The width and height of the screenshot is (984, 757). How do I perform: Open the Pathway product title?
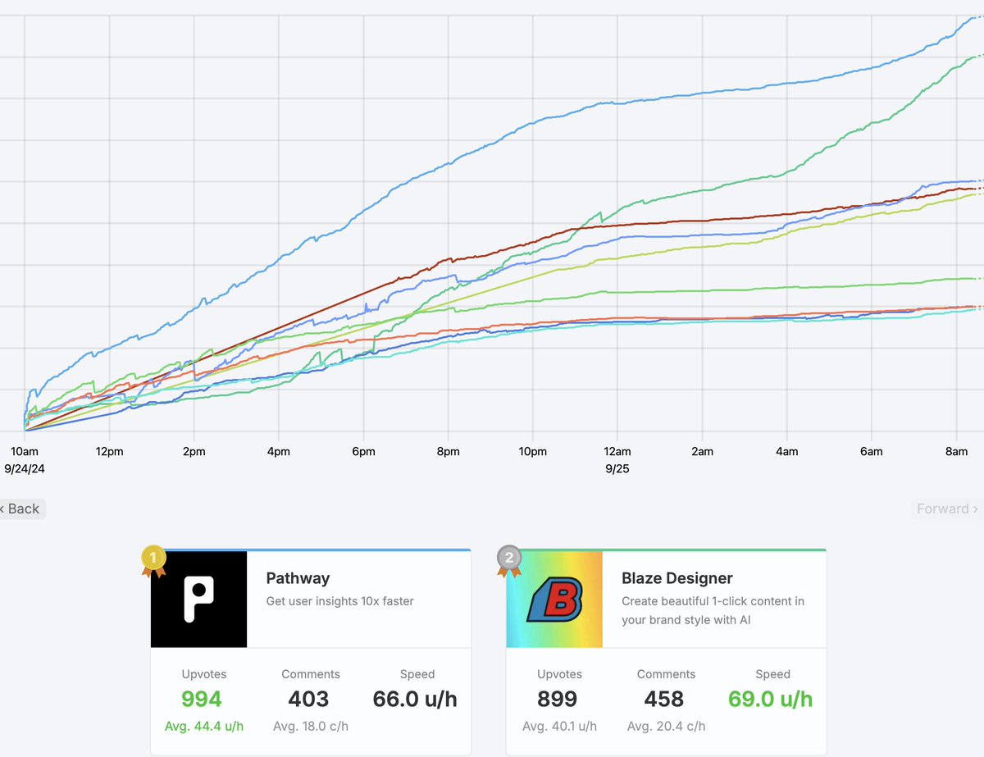[298, 578]
